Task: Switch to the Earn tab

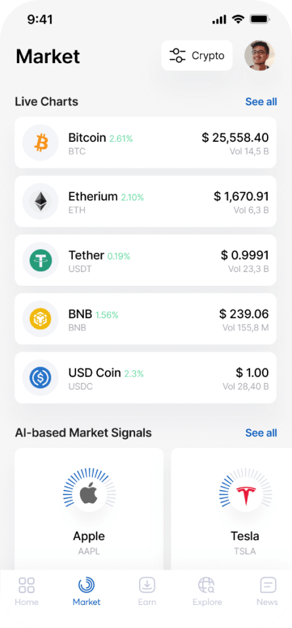Action: [x=147, y=591]
